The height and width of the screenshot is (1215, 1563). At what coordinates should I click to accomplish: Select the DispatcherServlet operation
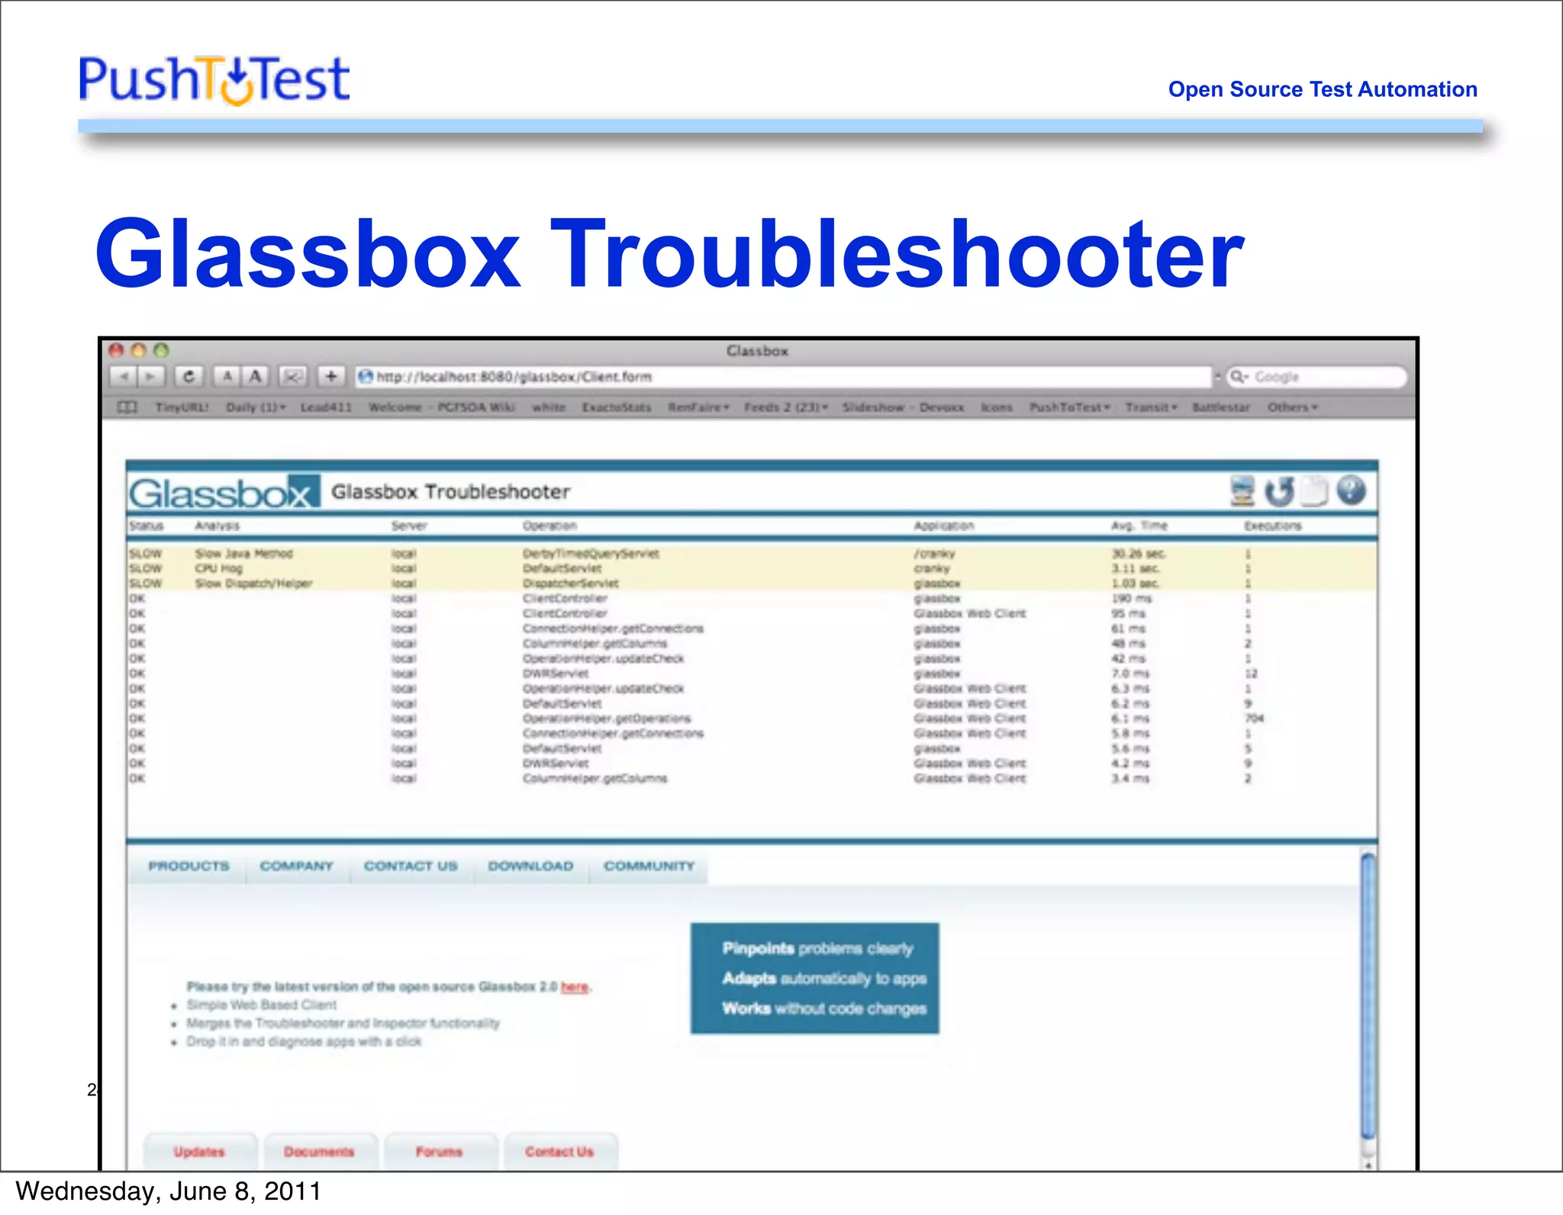571,583
